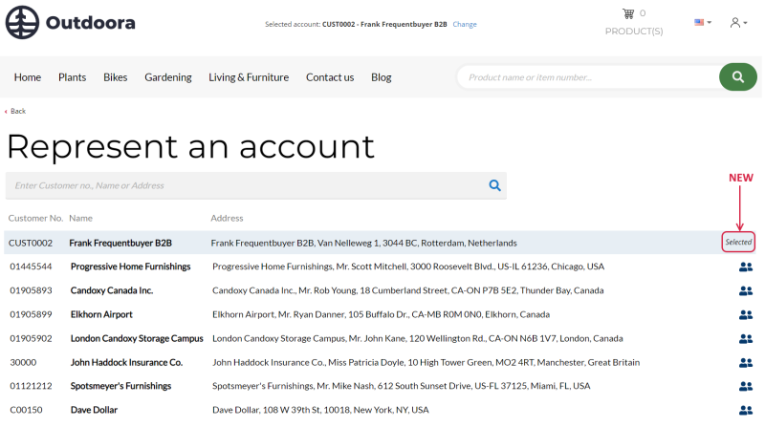Open the language flag dropdown

tap(703, 22)
